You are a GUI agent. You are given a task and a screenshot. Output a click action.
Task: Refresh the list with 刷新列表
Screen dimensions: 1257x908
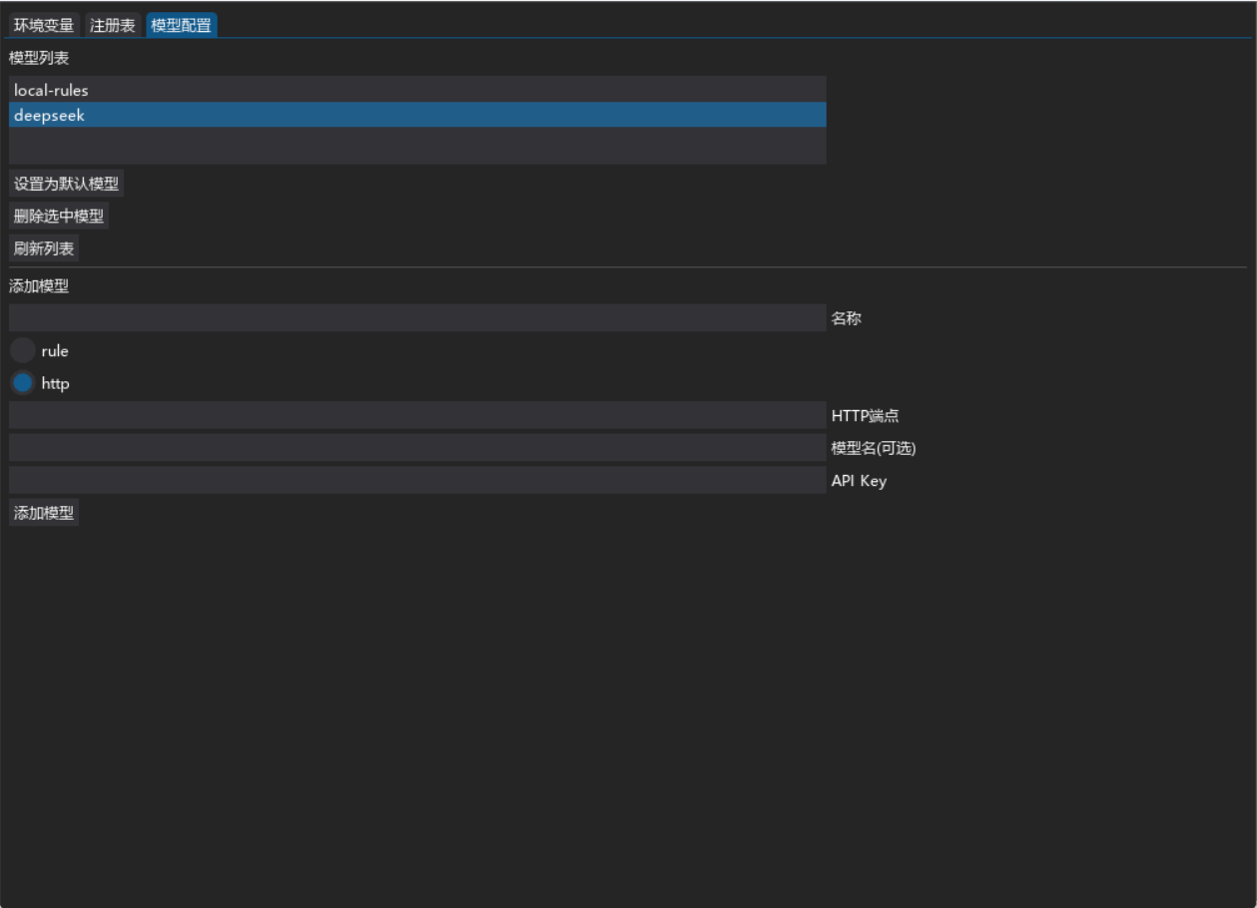[44, 248]
